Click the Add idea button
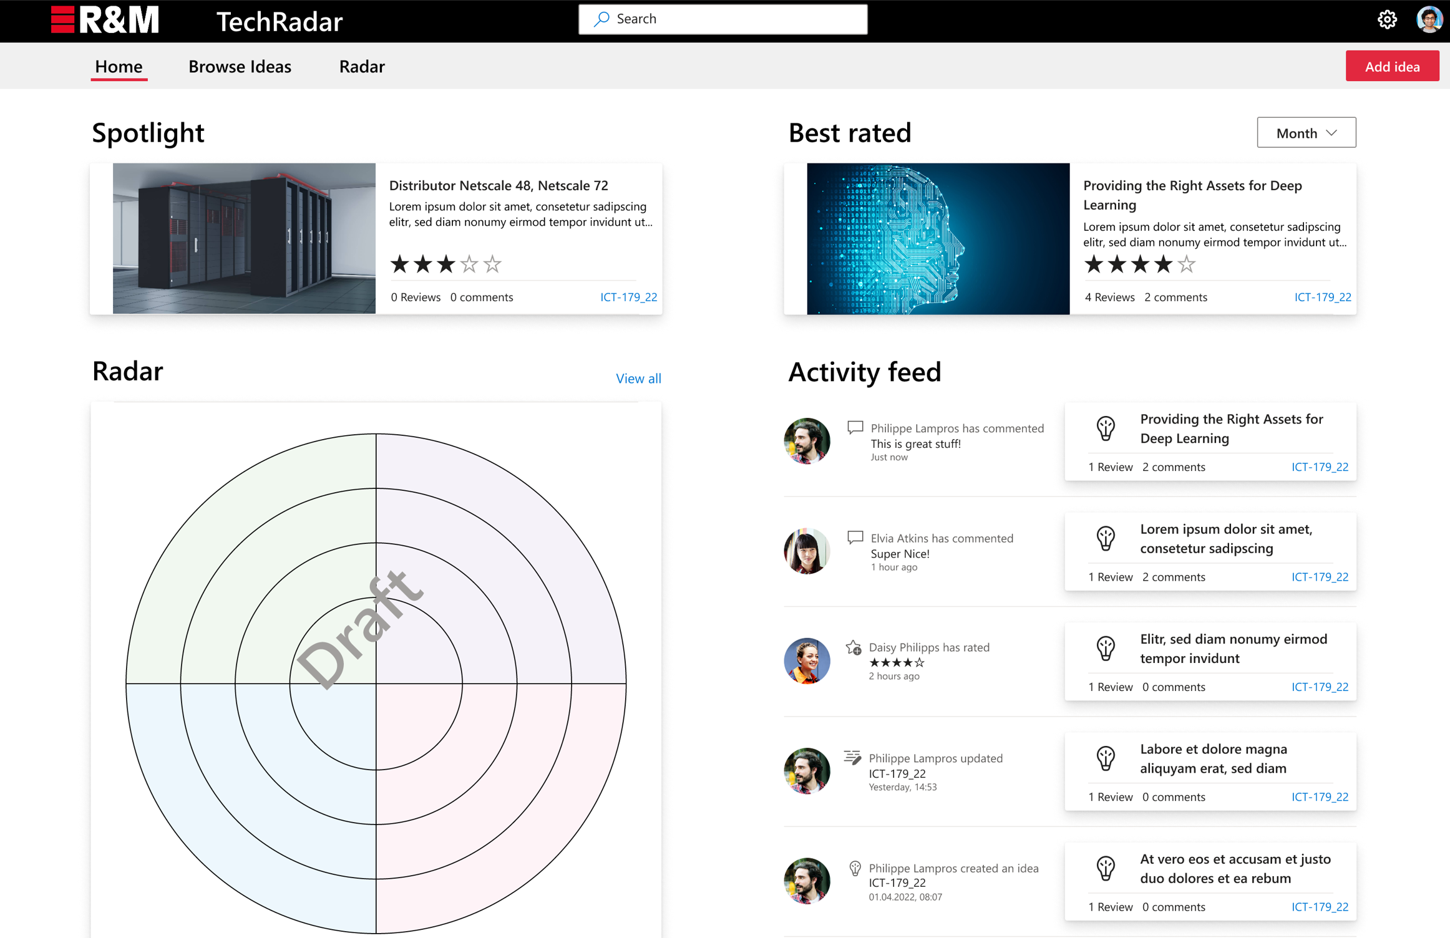 [x=1392, y=66]
